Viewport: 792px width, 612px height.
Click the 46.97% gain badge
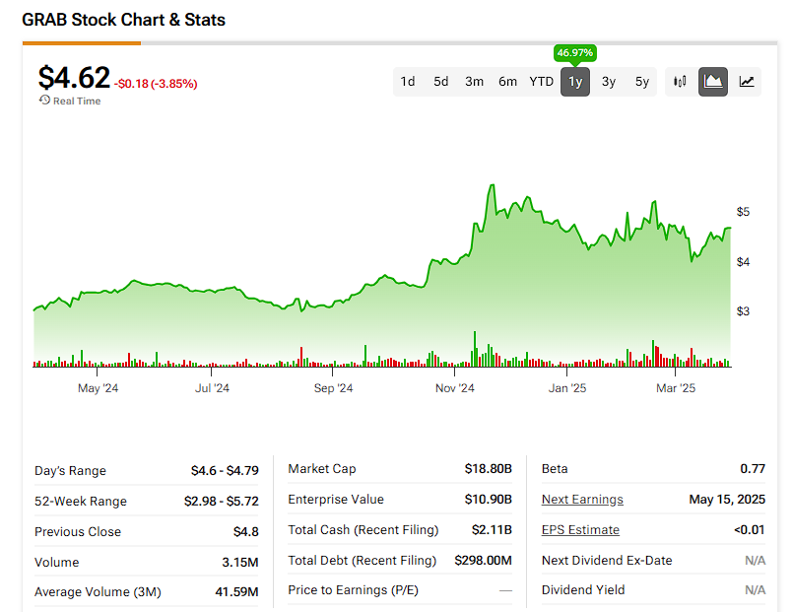pyautogui.click(x=575, y=52)
